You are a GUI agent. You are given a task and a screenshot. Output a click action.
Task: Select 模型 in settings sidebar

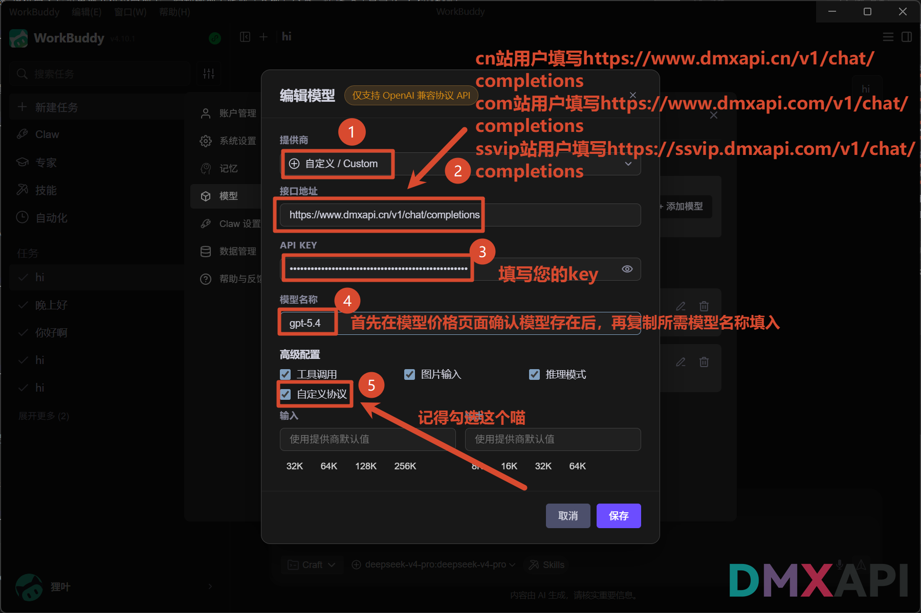click(228, 196)
